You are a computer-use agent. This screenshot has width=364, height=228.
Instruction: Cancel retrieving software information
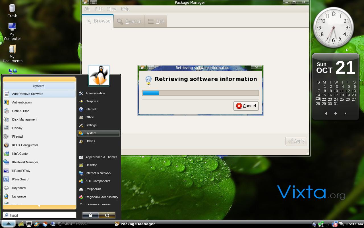coord(246,106)
